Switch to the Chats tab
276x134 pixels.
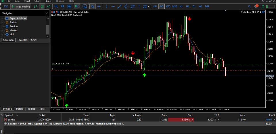click(34, 40)
